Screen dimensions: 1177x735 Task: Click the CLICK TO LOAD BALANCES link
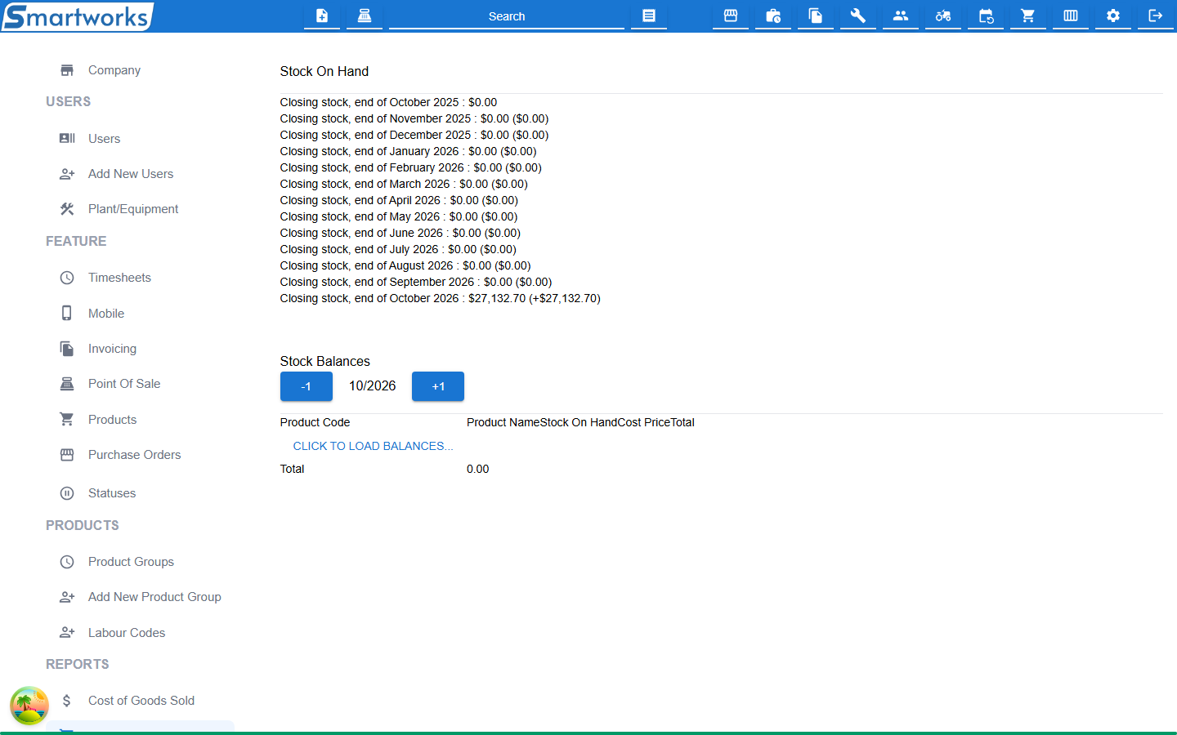373,446
